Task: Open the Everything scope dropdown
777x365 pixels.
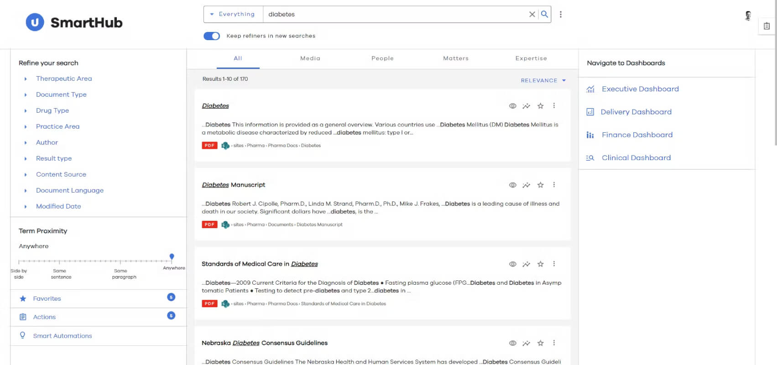Action: click(233, 14)
